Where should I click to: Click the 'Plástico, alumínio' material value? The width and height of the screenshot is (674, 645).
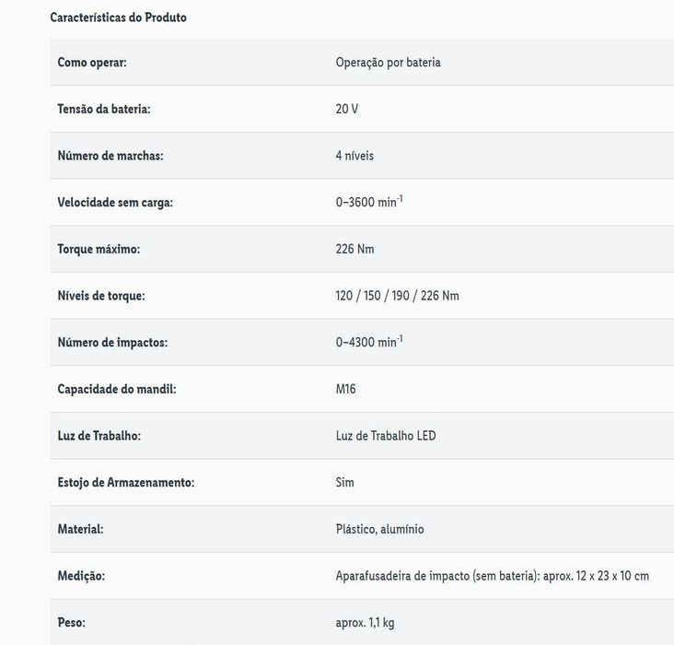(x=380, y=529)
